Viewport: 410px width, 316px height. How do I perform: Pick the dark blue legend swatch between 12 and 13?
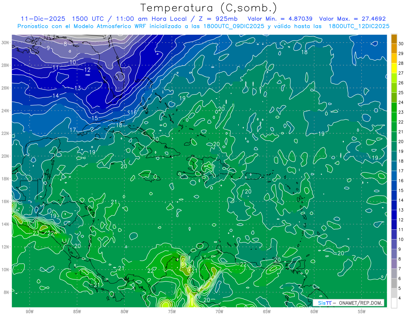click(394, 215)
